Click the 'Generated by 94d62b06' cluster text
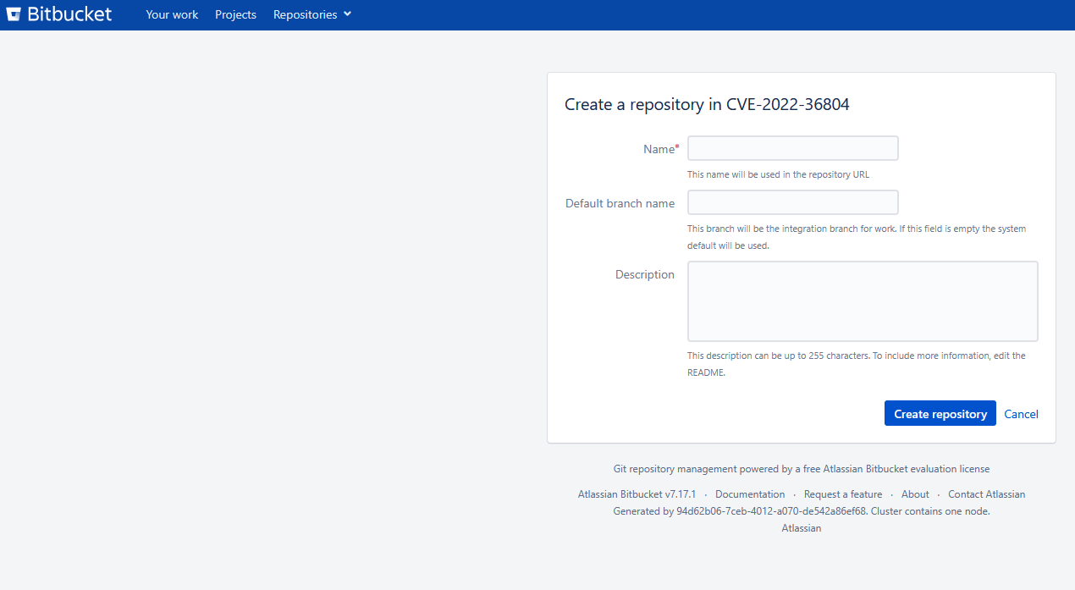The image size is (1075, 590). click(x=801, y=511)
